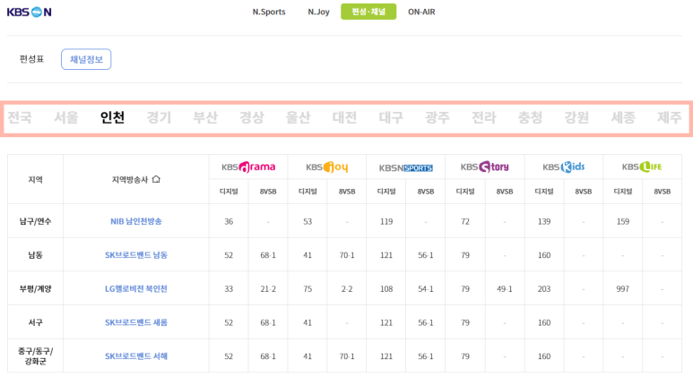Click 203 in the LG헬로비전 북인천 row

(x=544, y=288)
